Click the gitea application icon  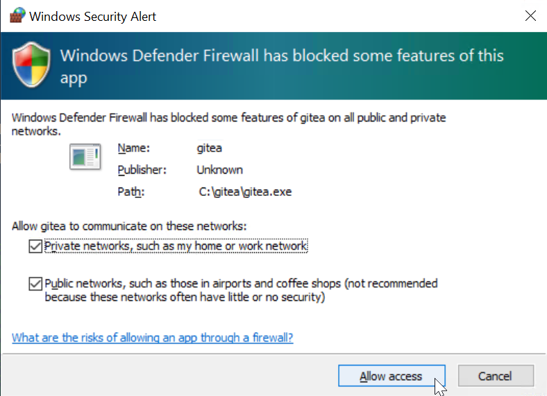tap(85, 156)
